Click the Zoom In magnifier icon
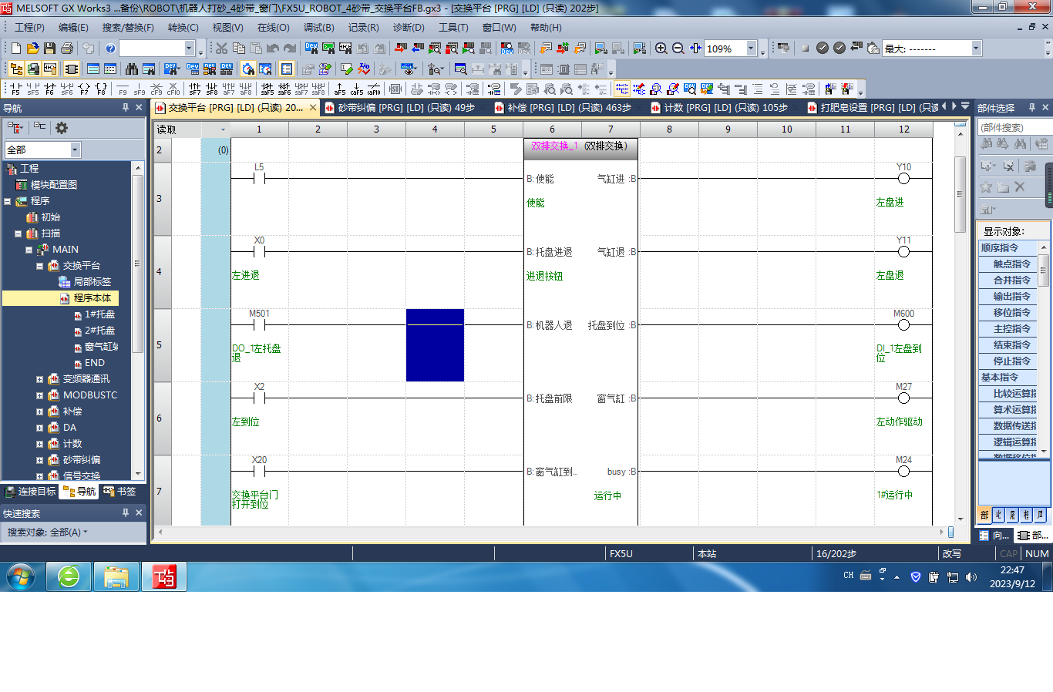 (661, 49)
